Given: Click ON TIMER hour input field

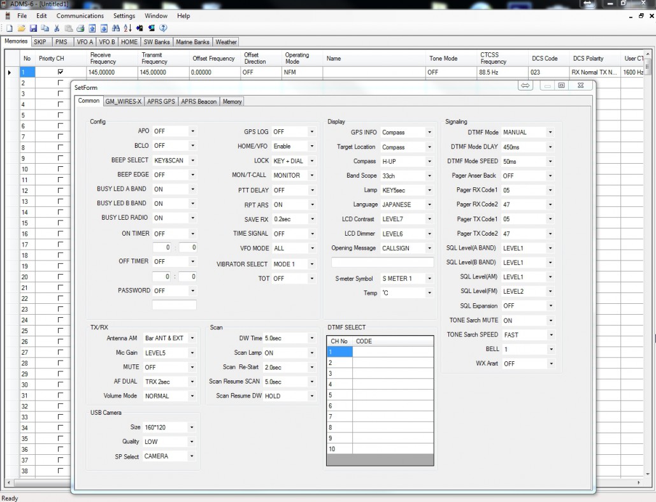Looking at the screenshot, I should pos(162,247).
